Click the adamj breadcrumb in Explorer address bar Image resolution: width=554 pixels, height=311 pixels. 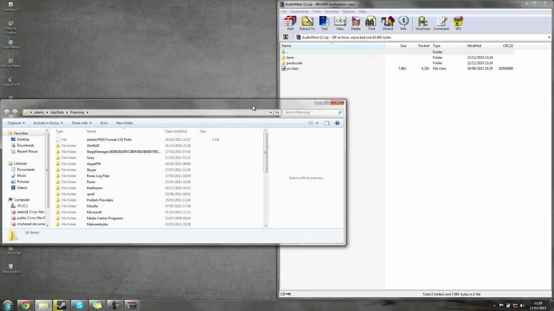pyautogui.click(x=39, y=112)
